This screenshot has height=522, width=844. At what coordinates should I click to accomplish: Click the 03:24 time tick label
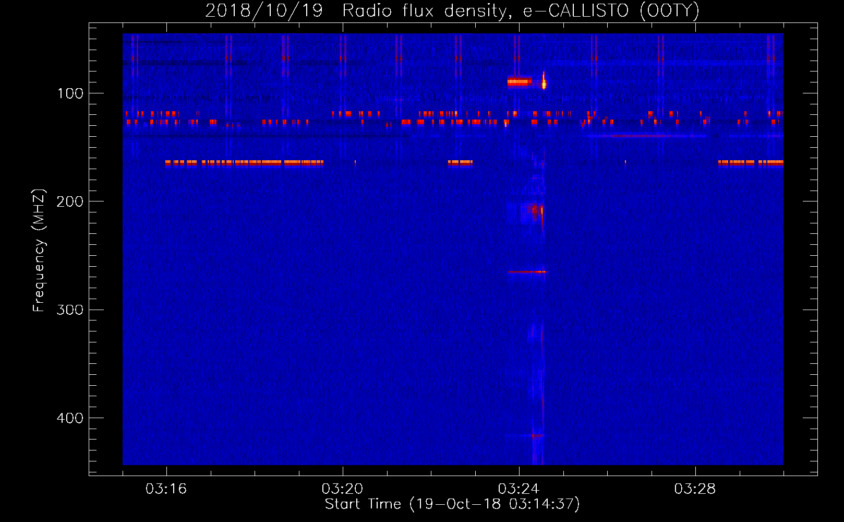click(519, 489)
